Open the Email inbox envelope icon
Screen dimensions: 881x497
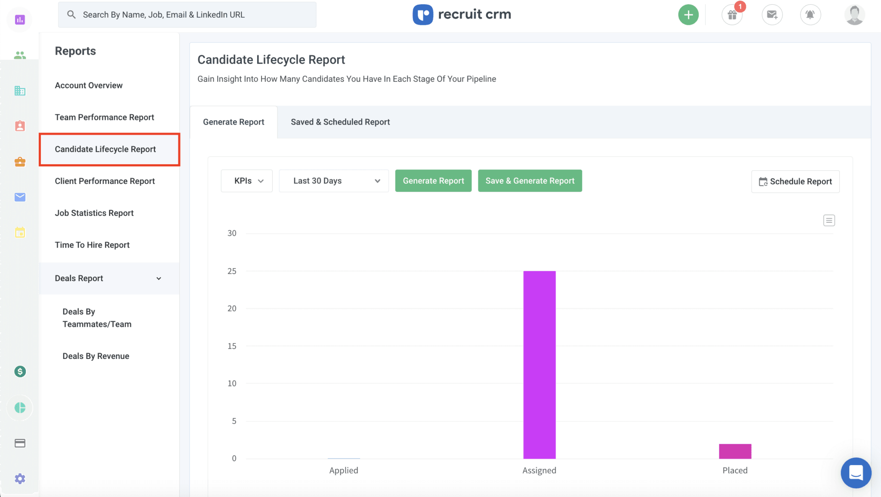click(x=20, y=197)
